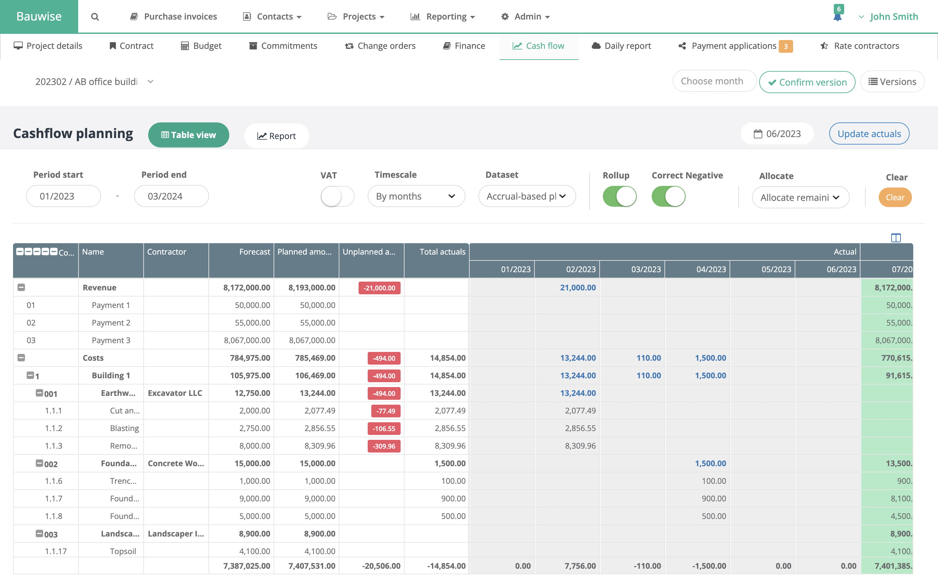Switch to the Budget tab
Image resolution: width=938 pixels, height=586 pixels.
click(201, 46)
